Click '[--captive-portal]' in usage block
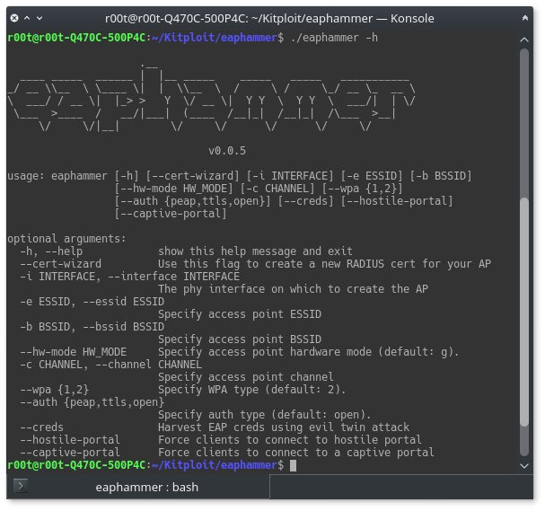The height and width of the screenshot is (511, 545). [x=171, y=214]
